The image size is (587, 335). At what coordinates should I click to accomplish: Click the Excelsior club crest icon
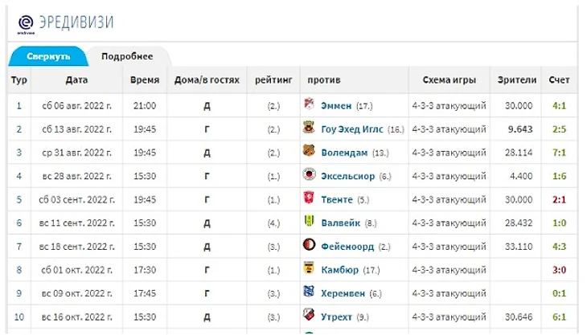(x=309, y=175)
